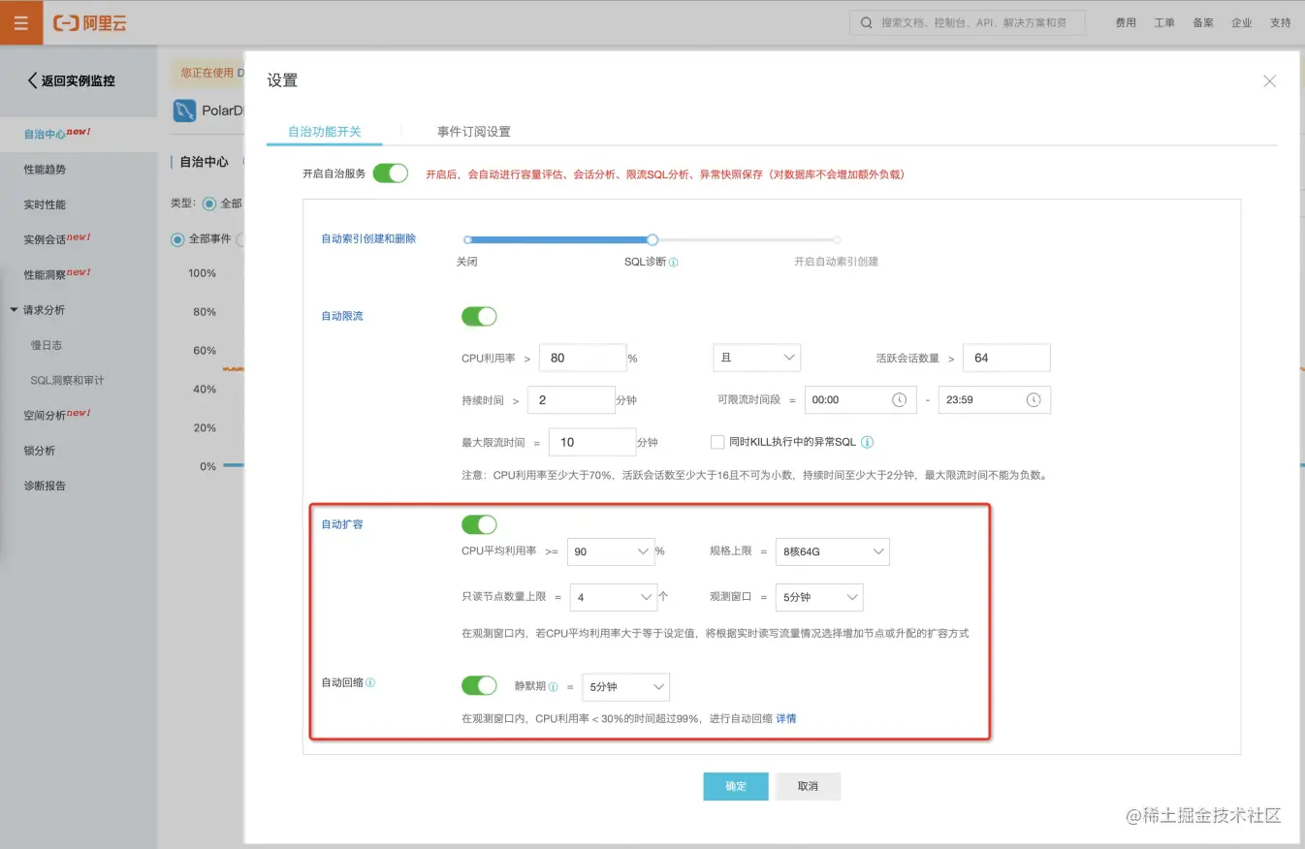The width and height of the screenshot is (1305, 849).
Task: Click the info icon next to 静默期
Action: (x=554, y=687)
